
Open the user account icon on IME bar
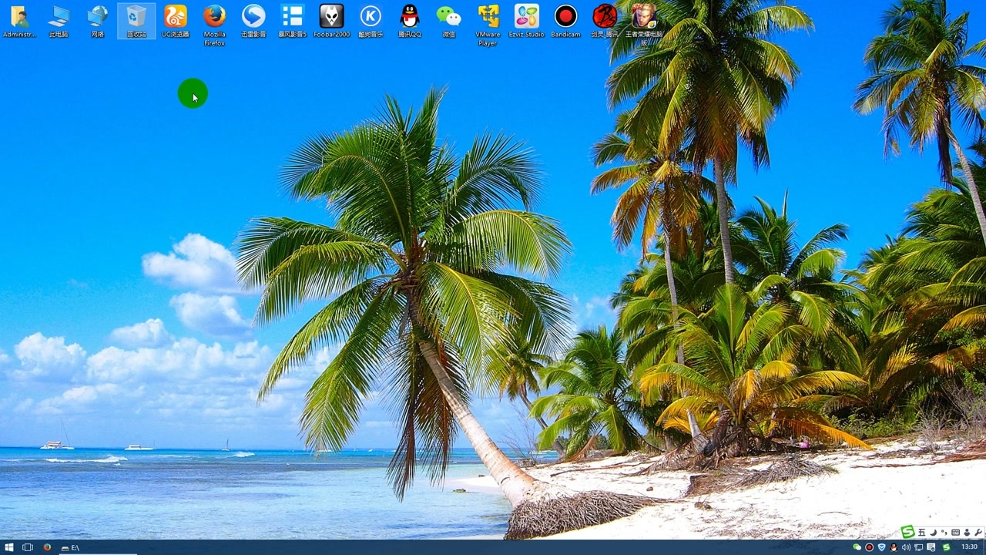coord(967,533)
